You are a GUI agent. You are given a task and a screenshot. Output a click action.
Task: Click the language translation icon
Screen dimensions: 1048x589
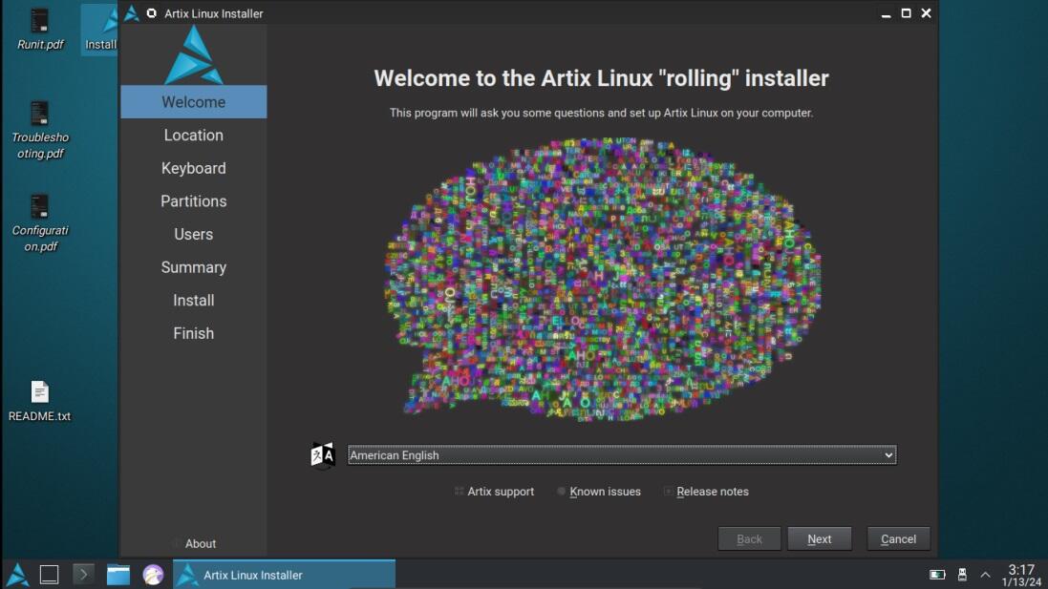tap(323, 455)
